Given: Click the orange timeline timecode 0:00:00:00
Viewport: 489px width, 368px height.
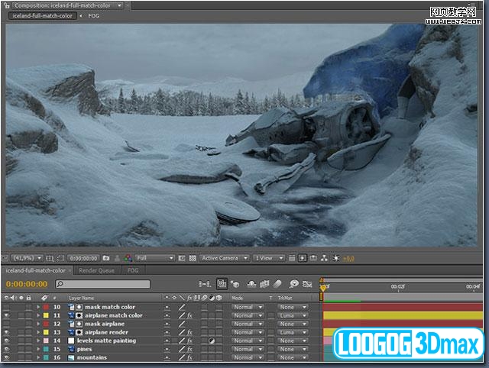Looking at the screenshot, I should pyautogui.click(x=27, y=284).
